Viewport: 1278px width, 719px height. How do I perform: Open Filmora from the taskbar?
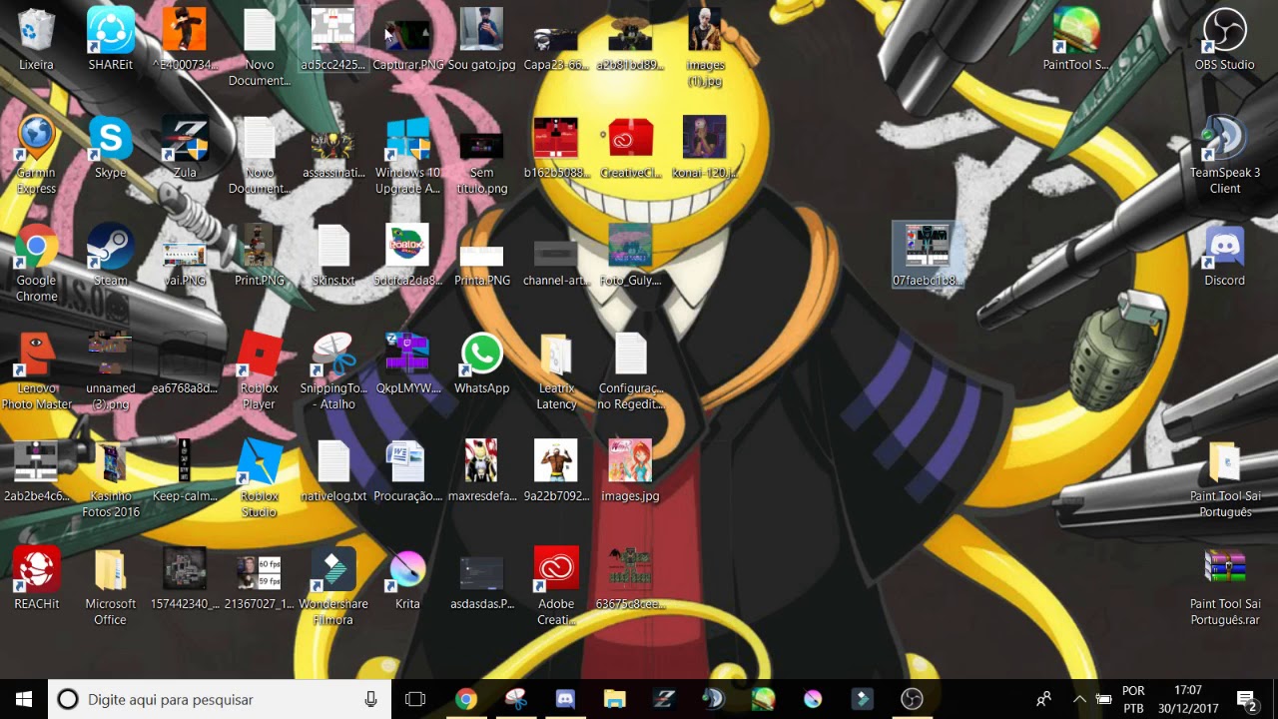[x=862, y=699]
